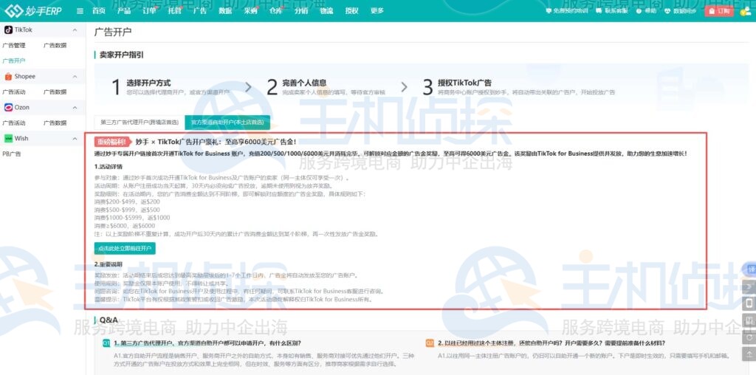Screen dimensions: 756x375
Task: Click step 3 授权TikTok广告 heading
Action: (464, 83)
